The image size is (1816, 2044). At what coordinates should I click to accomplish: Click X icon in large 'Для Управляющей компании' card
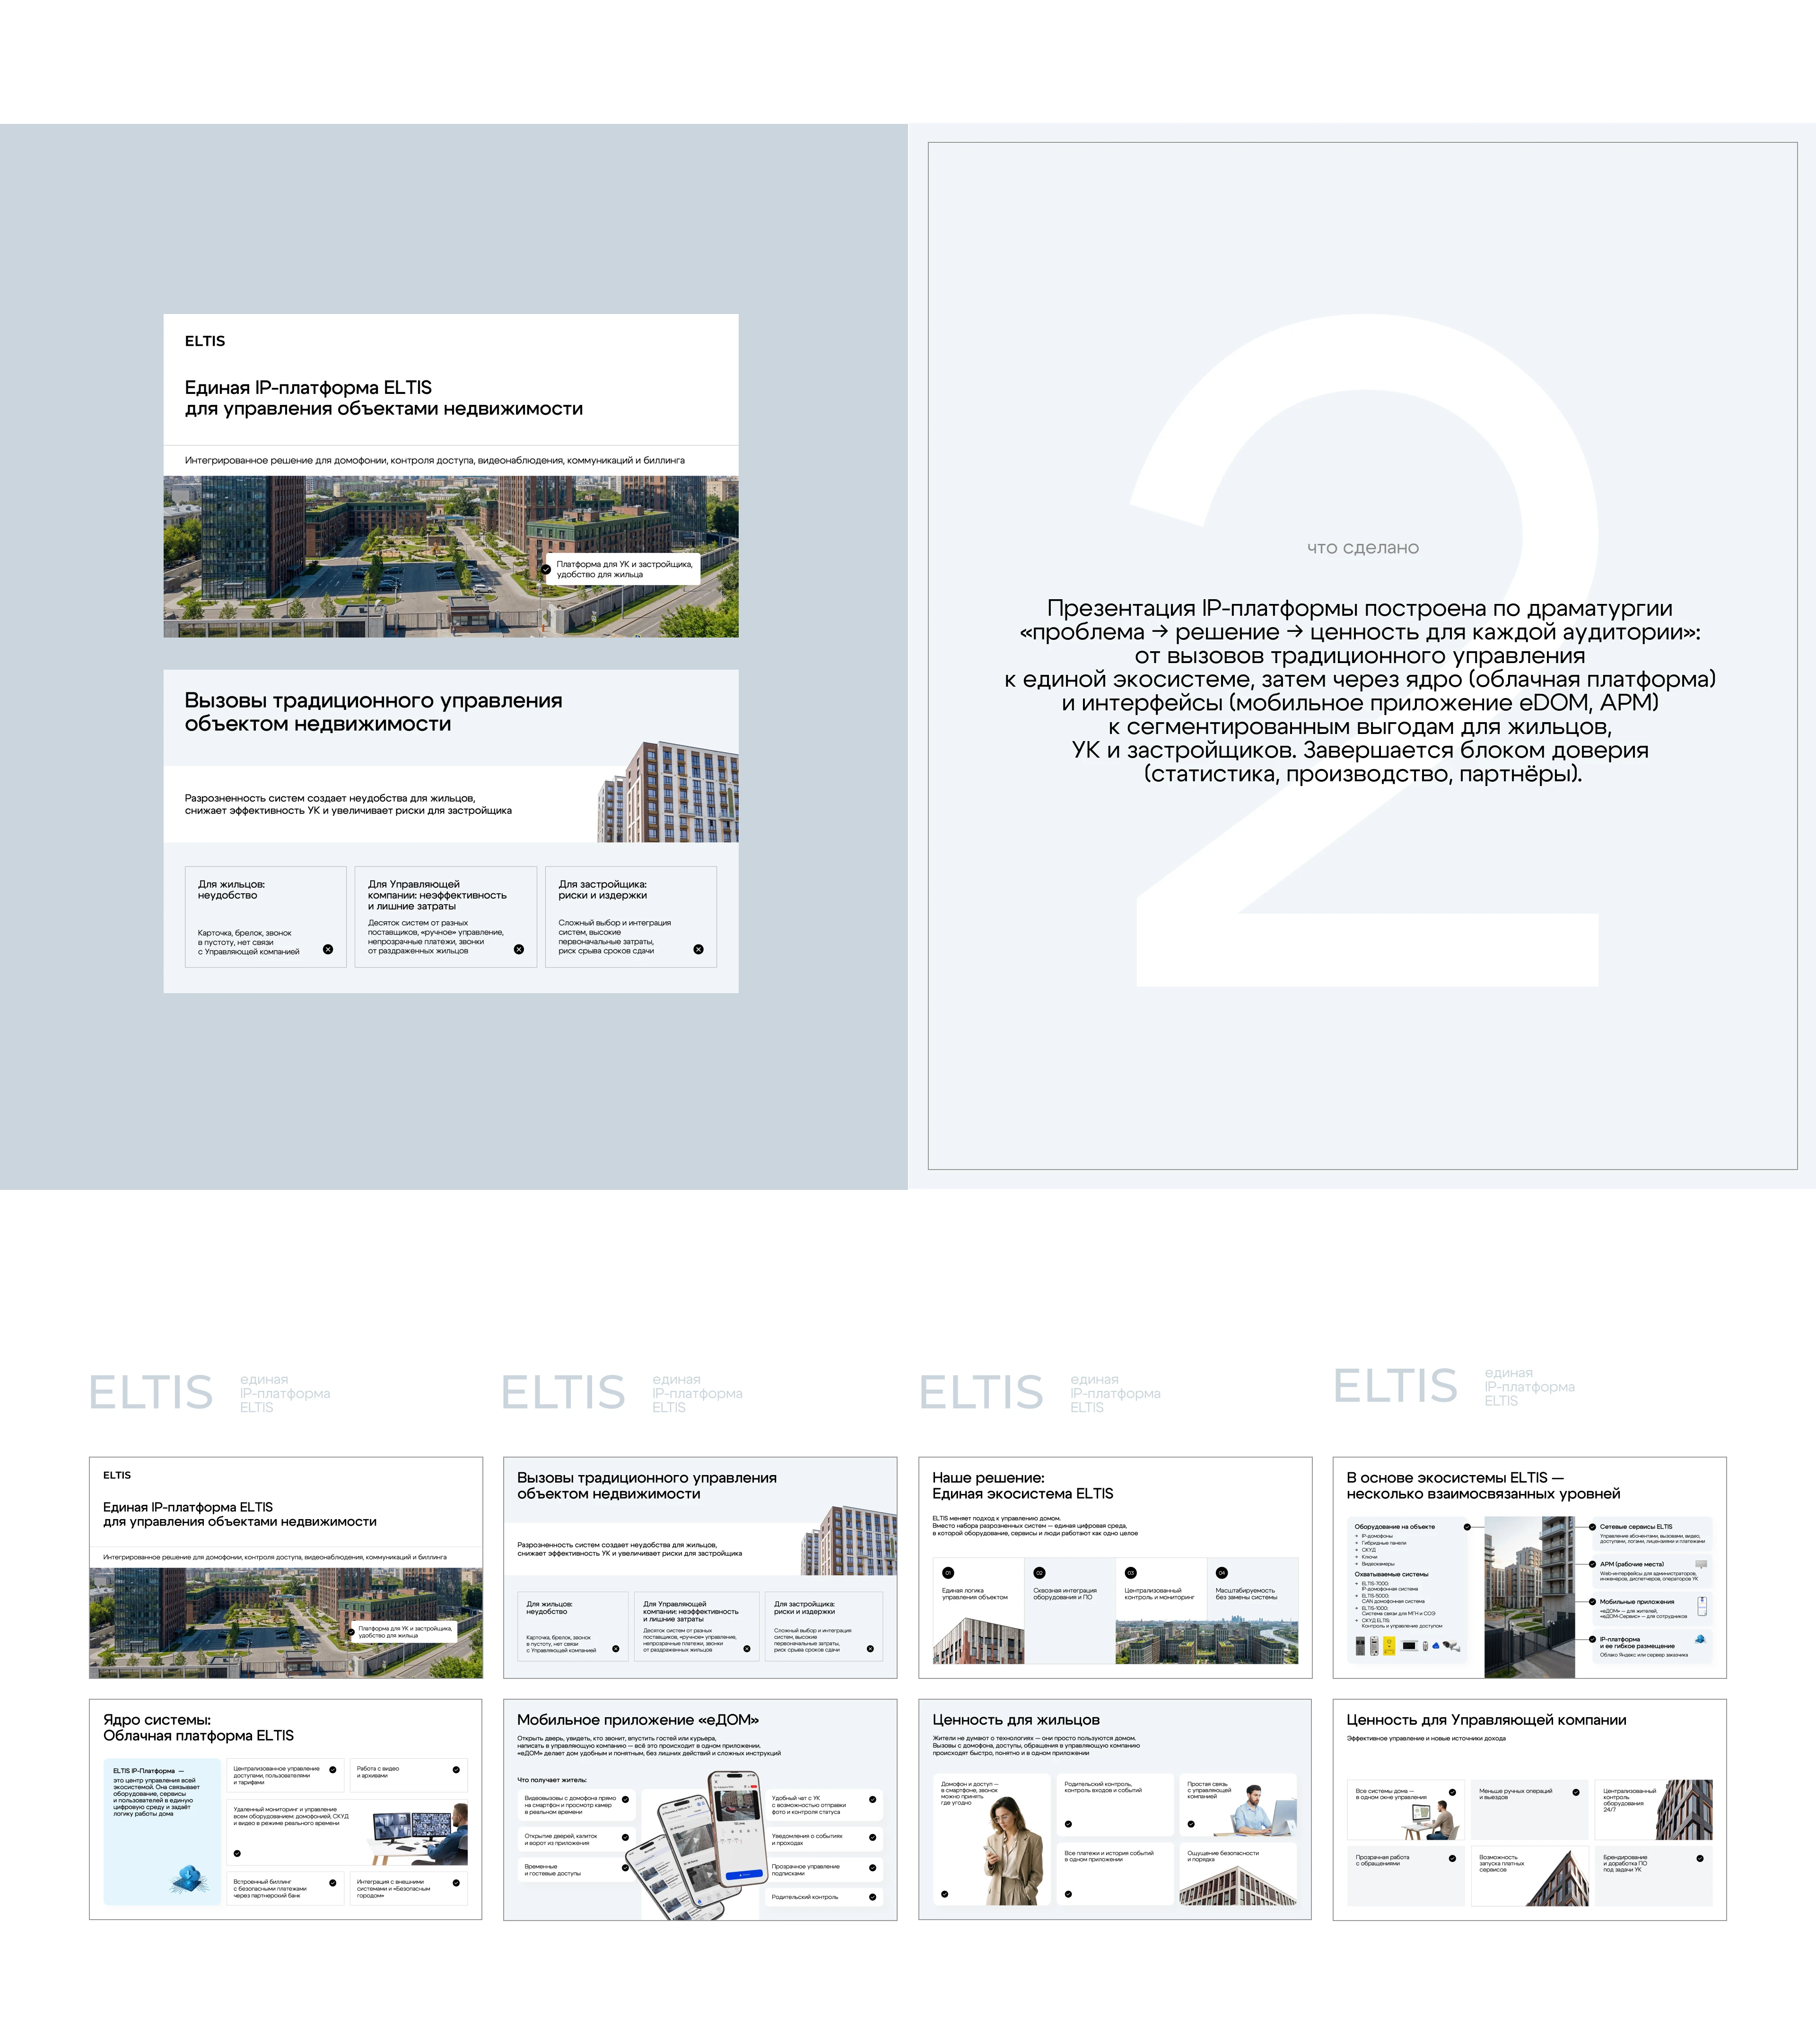click(x=519, y=949)
